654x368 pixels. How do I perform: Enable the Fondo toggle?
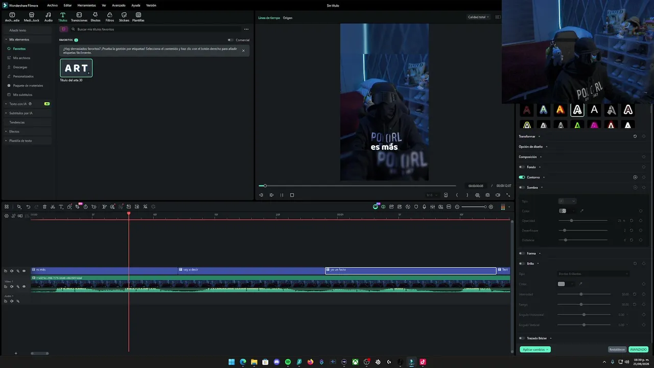click(x=522, y=167)
